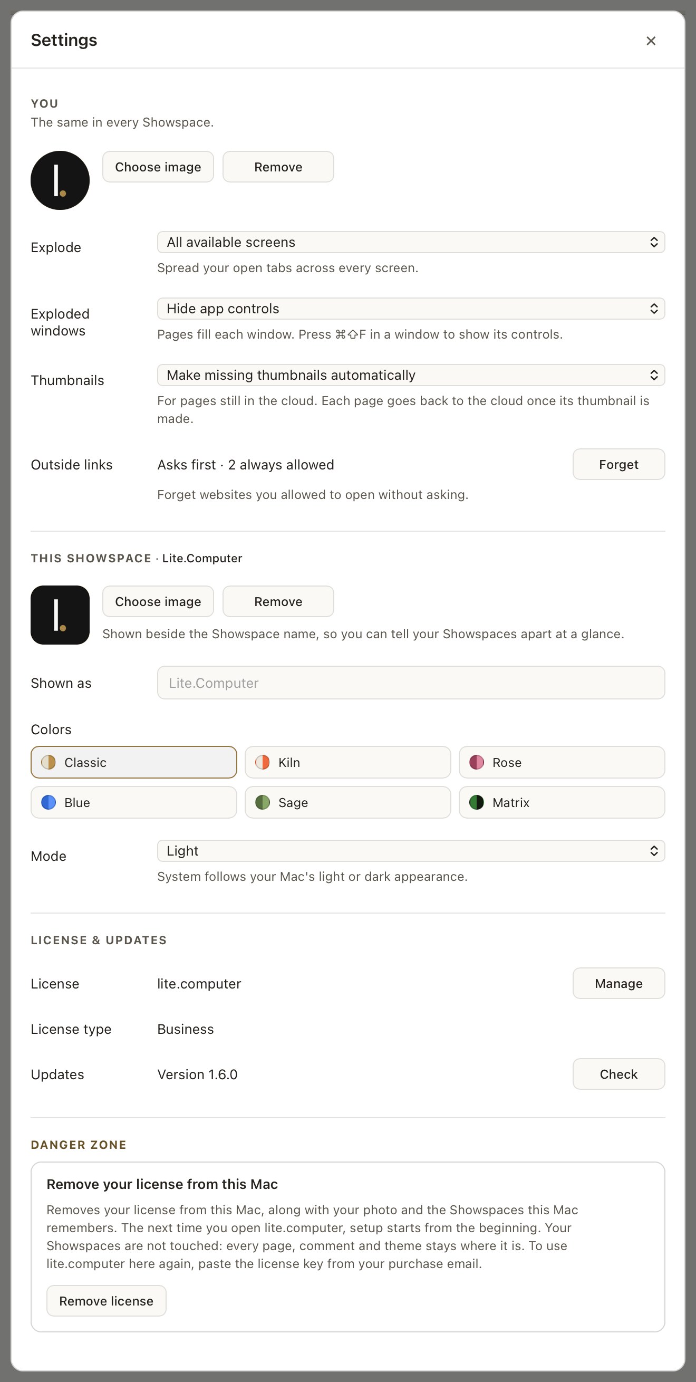The height and width of the screenshot is (1382, 696).
Task: Open the Mode appearance dropdown
Action: click(411, 851)
